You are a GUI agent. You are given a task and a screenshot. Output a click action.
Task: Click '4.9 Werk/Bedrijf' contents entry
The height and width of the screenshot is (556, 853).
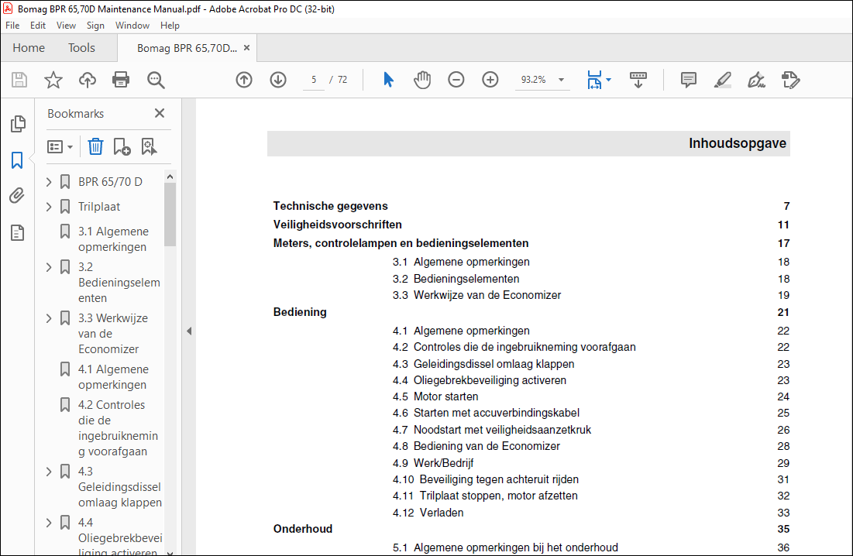coord(433,463)
